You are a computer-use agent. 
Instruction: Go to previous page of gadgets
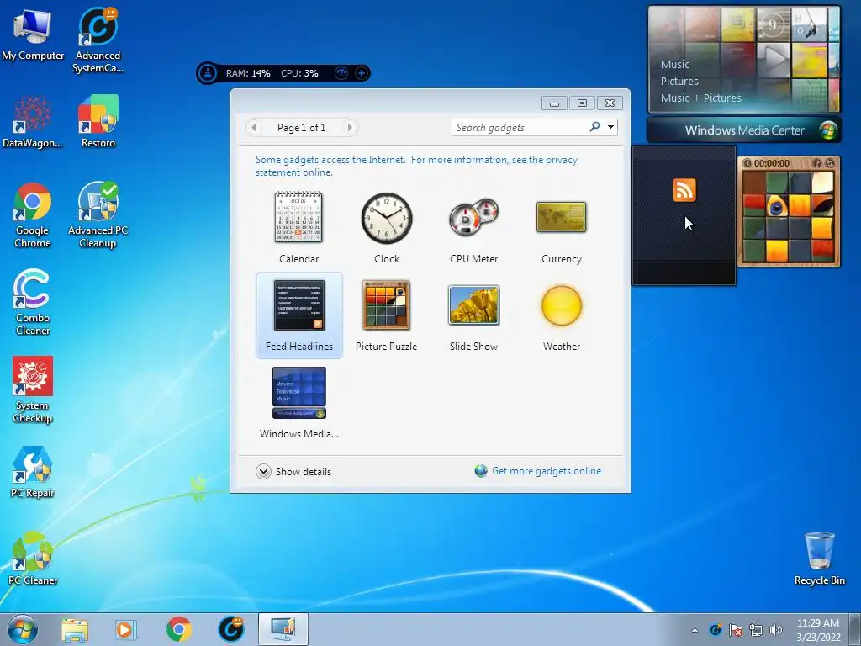tap(254, 128)
